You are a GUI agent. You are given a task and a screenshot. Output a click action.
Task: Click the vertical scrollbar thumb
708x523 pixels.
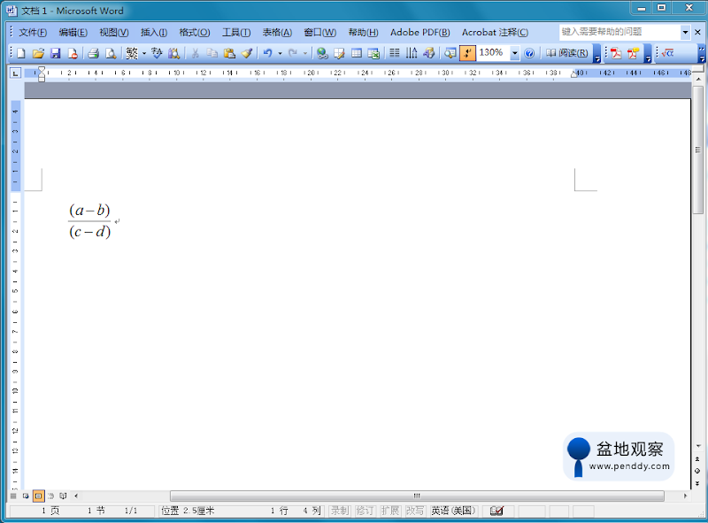point(698,150)
